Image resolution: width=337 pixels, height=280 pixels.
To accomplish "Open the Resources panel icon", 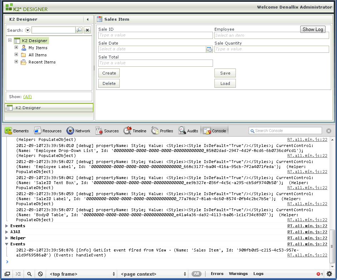I will [x=38, y=131].
